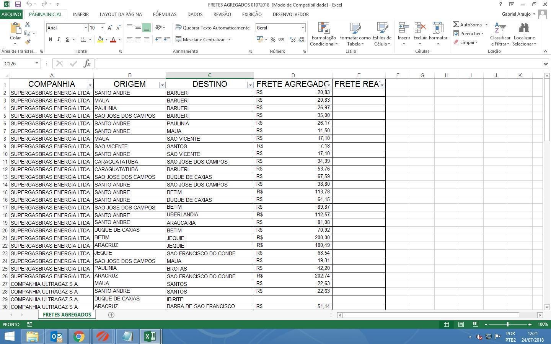Add a new sheet with the plus icon

(111, 315)
